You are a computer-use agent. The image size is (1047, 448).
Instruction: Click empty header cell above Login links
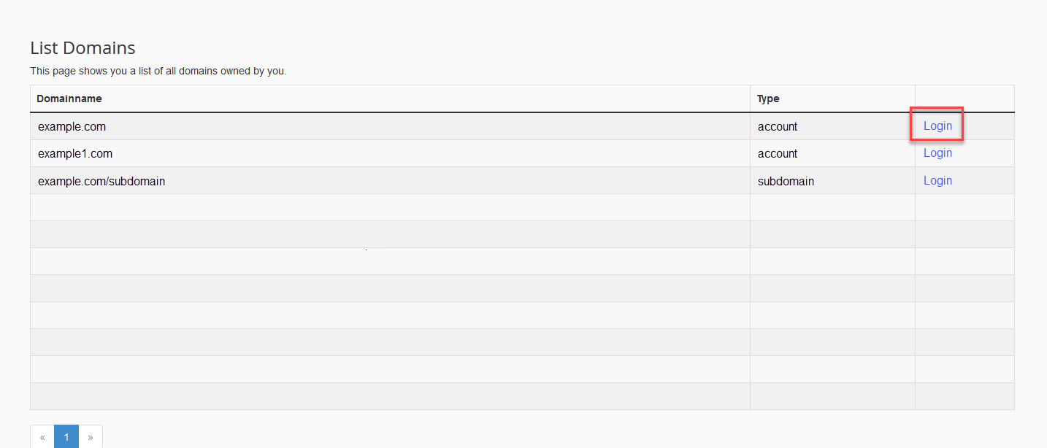pyautogui.click(x=964, y=99)
